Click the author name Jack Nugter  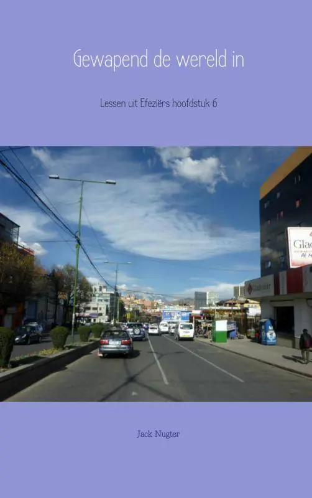[x=158, y=434]
